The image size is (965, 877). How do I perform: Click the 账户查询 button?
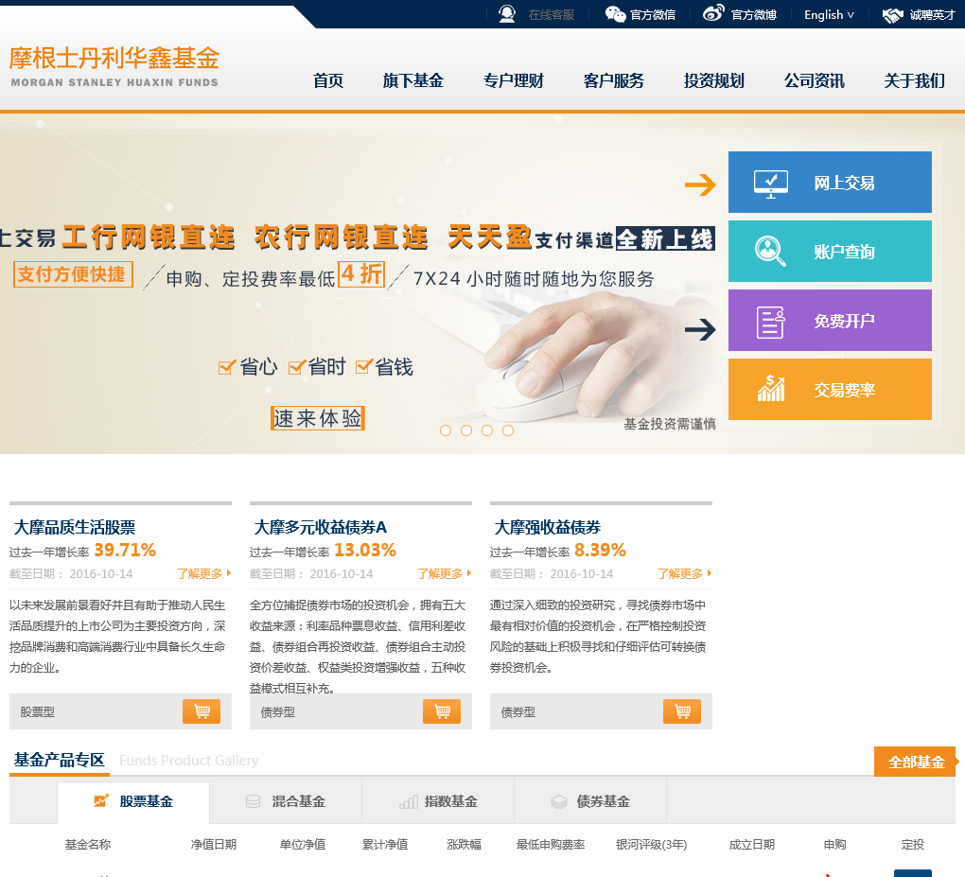click(x=830, y=251)
